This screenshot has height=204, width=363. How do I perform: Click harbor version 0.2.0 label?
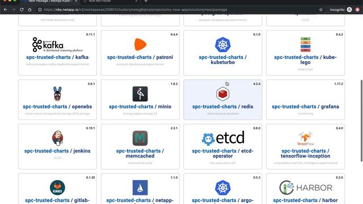tap(339, 177)
